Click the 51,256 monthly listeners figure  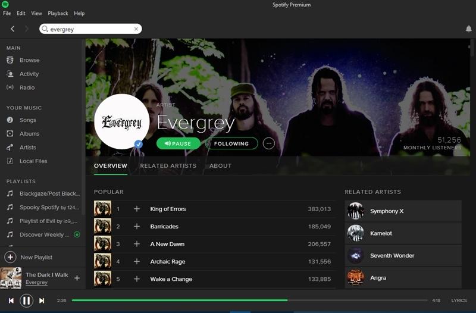pyautogui.click(x=449, y=140)
